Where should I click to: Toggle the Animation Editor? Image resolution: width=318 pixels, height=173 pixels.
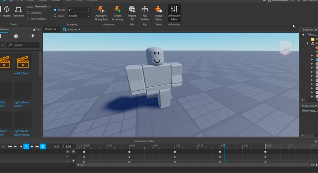tap(174, 13)
